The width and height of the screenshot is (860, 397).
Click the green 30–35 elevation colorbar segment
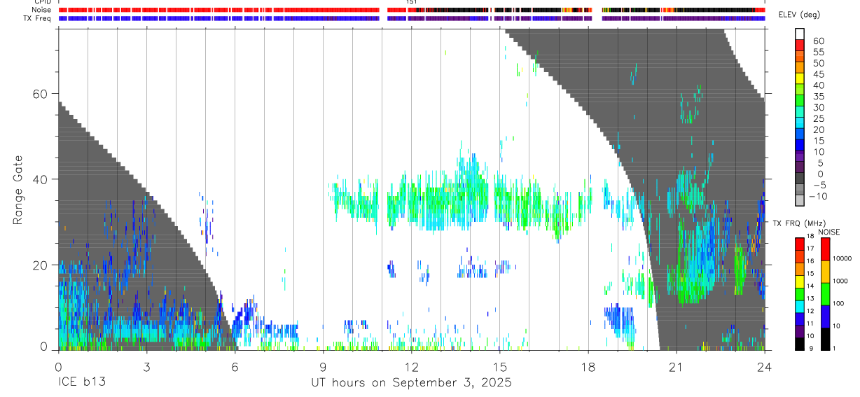tap(800, 102)
